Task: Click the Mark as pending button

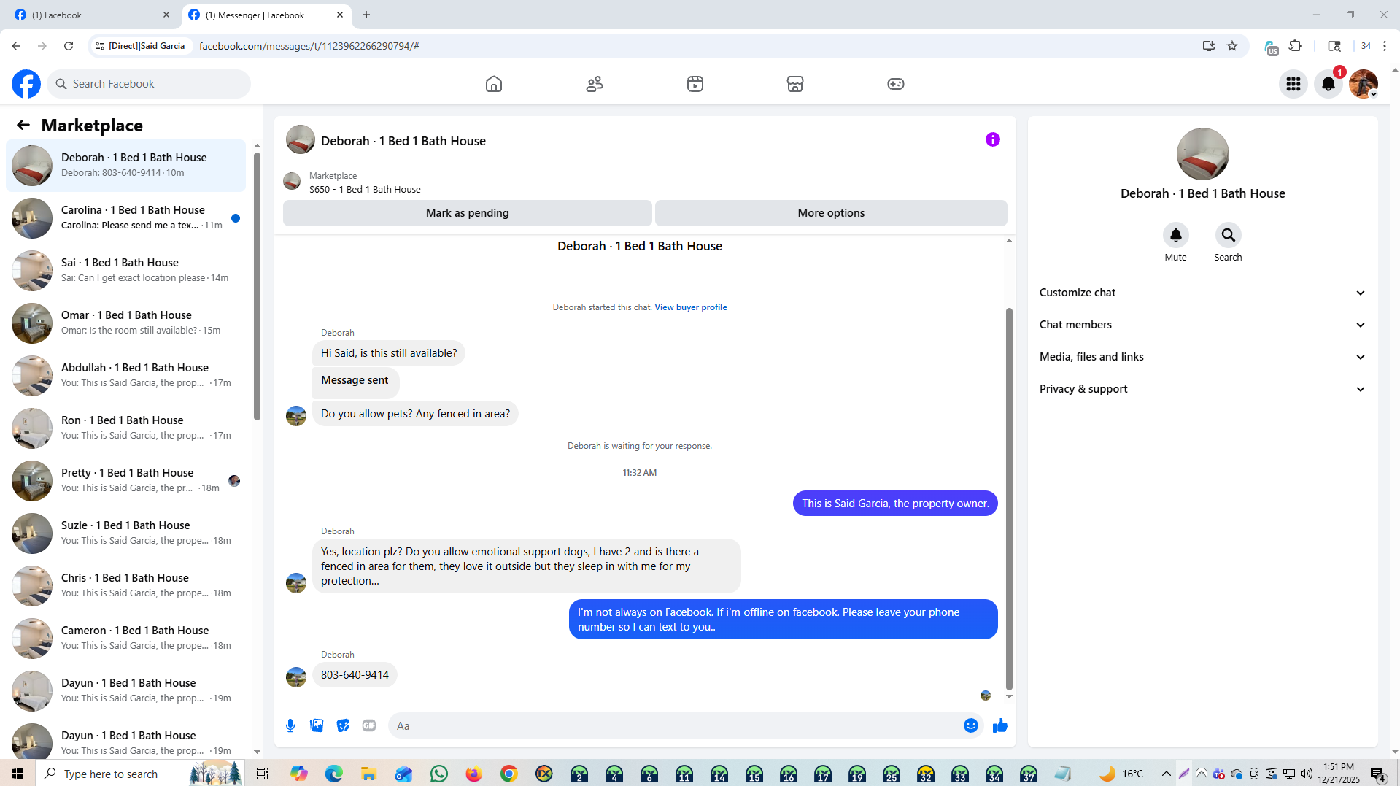Action: (x=467, y=213)
